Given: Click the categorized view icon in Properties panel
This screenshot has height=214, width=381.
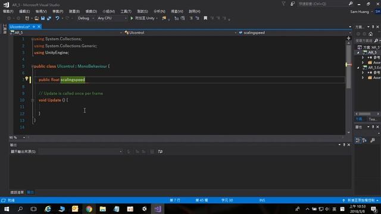Looking at the screenshot, I should pos(358,140).
